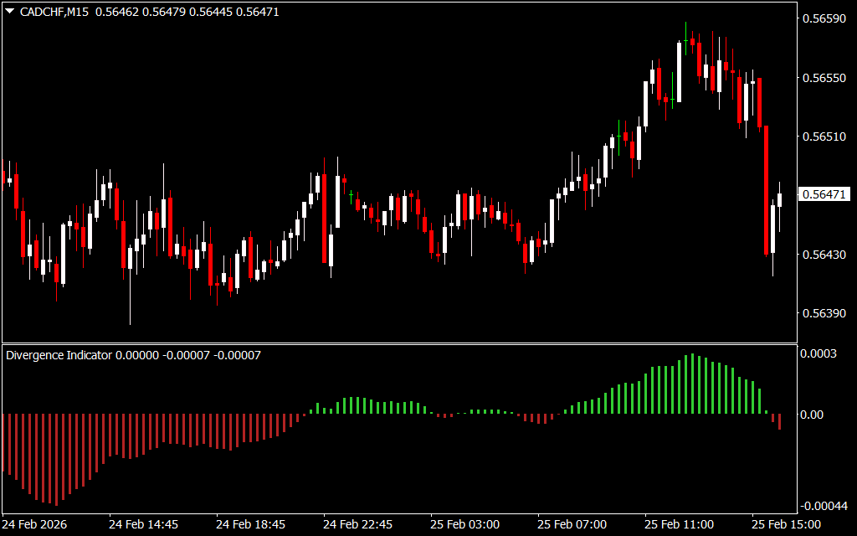Screen dimensions: 857x536
Task: Click the 25 Feb 03:00 time label
Action: tap(464, 524)
